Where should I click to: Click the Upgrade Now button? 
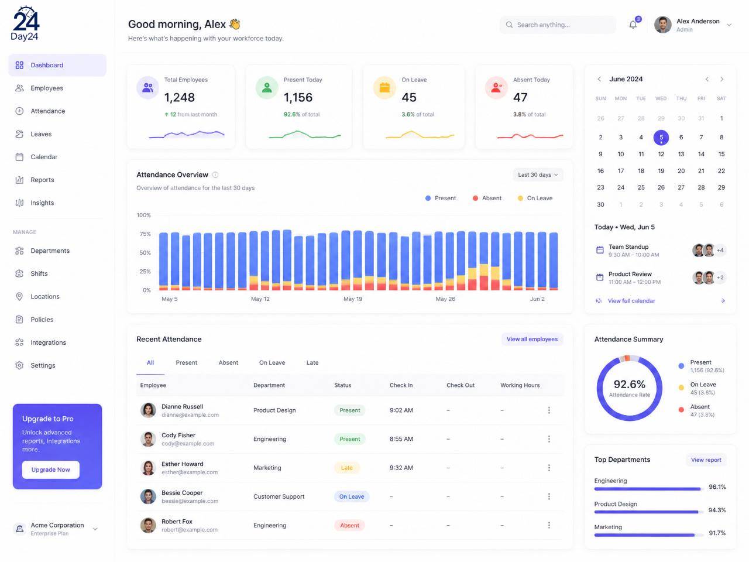click(x=51, y=470)
